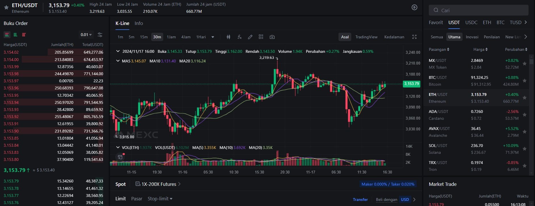This screenshot has height=206, width=535.
Task: Open order book decimal precision 0.01 dropdown
Action: [x=86, y=35]
